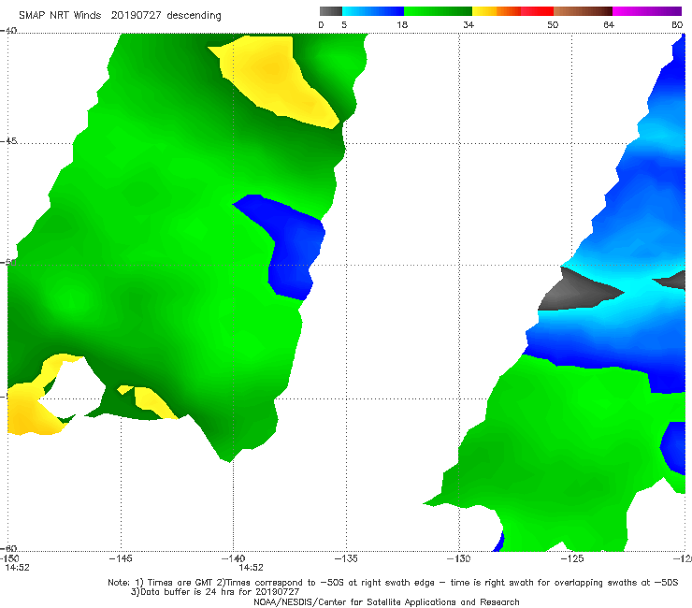The width and height of the screenshot is (692, 608).
Task: Click the brown segment of the color bar
Action: tap(583, 11)
